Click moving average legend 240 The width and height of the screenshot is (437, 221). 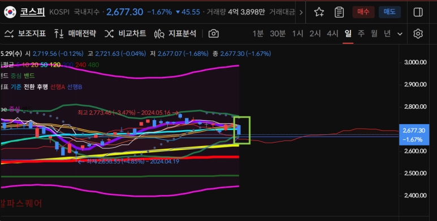[80, 65]
